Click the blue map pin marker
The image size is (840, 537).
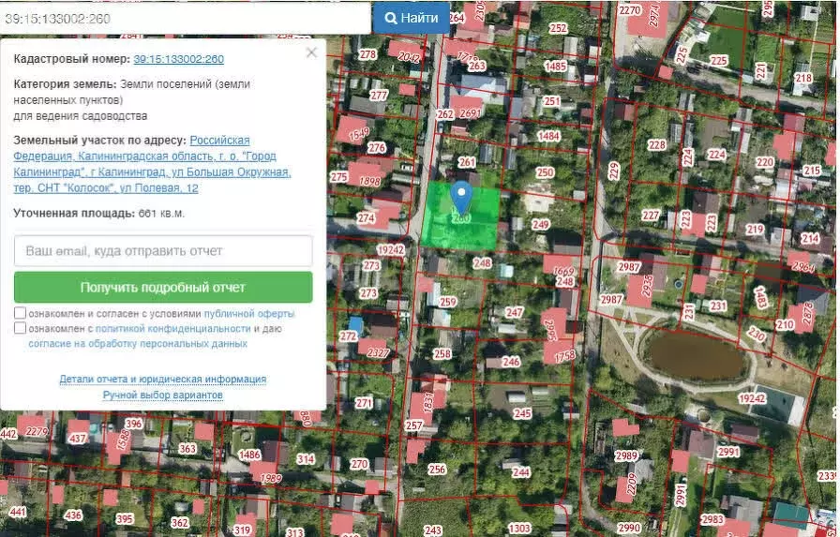pos(460,197)
